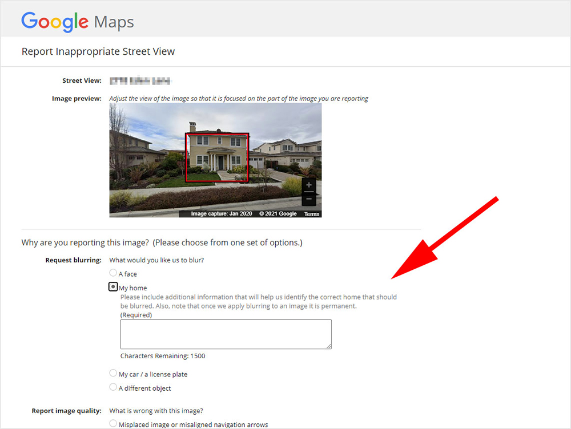Click the 'Image preview:' label
Viewport: 571px width, 429px height.
click(77, 99)
